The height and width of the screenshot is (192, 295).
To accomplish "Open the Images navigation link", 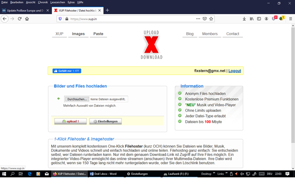I will coord(79,34).
